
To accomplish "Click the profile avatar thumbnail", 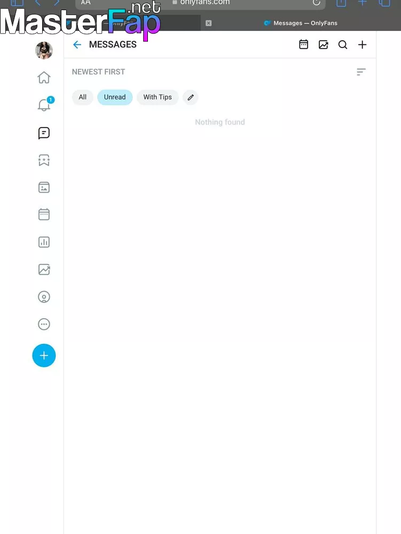I will point(44,50).
